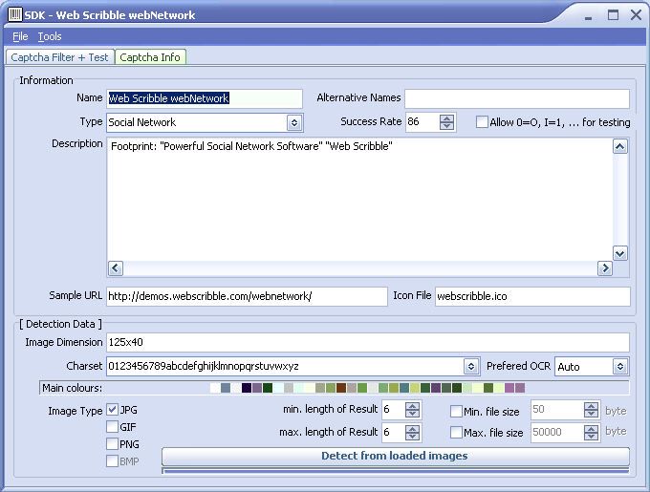Click the description scroll-down arrow
This screenshot has width=650, height=492.
pyautogui.click(x=619, y=253)
